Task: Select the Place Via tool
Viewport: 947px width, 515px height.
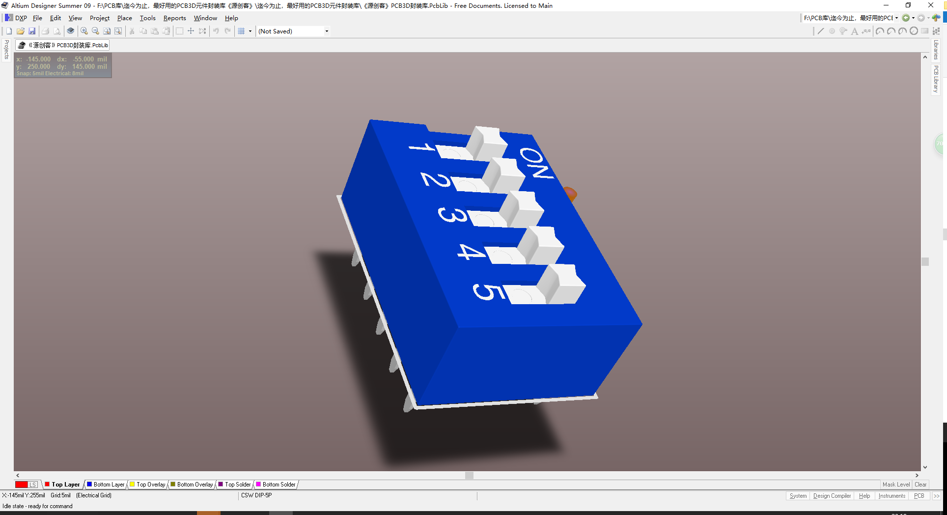Action: point(843,31)
